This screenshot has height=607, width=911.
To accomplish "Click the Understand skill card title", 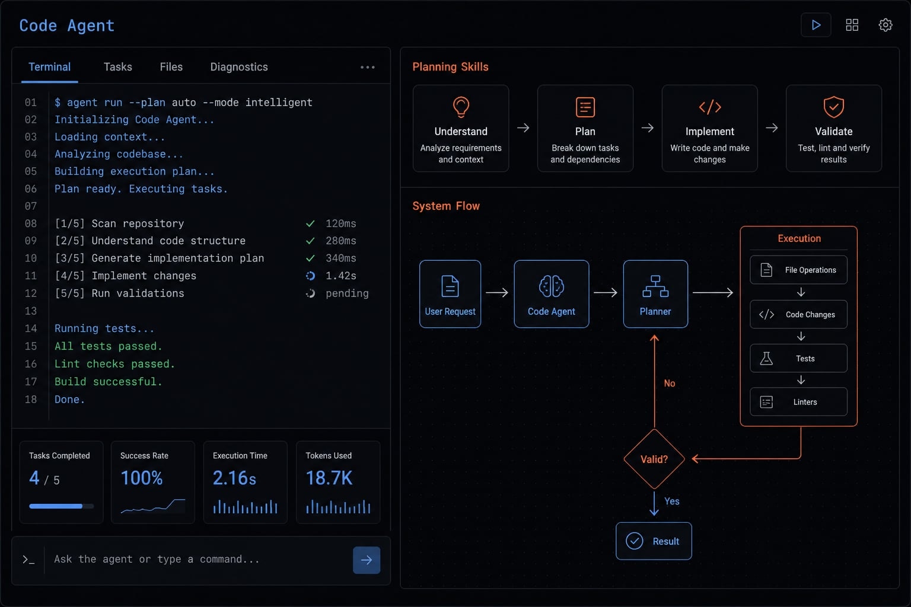I will (x=461, y=132).
